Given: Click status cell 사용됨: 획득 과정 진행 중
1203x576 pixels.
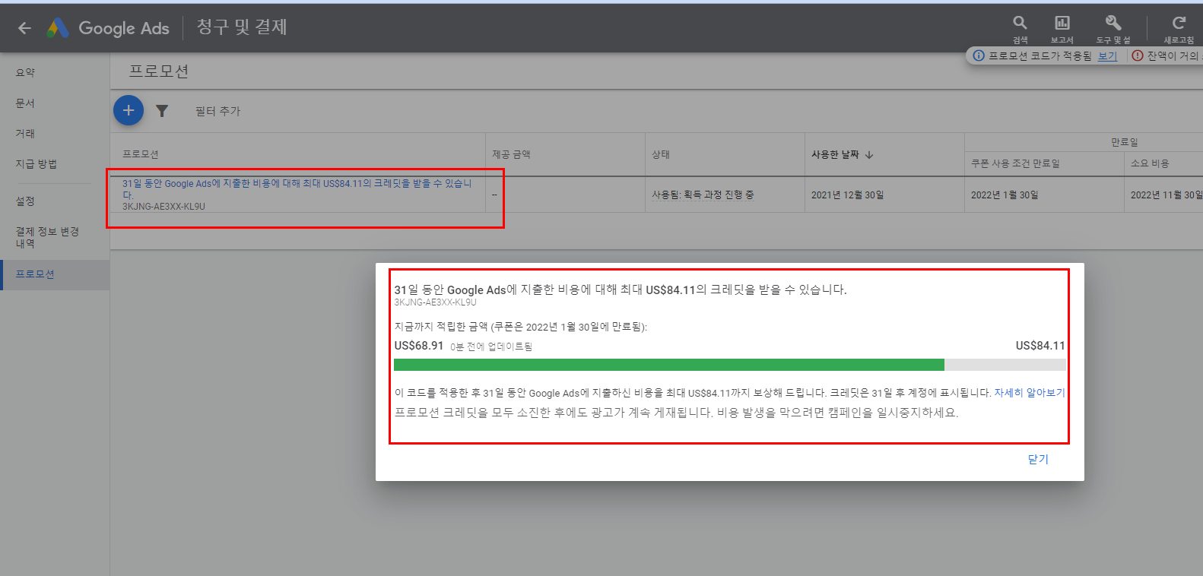Looking at the screenshot, I should pos(703,195).
